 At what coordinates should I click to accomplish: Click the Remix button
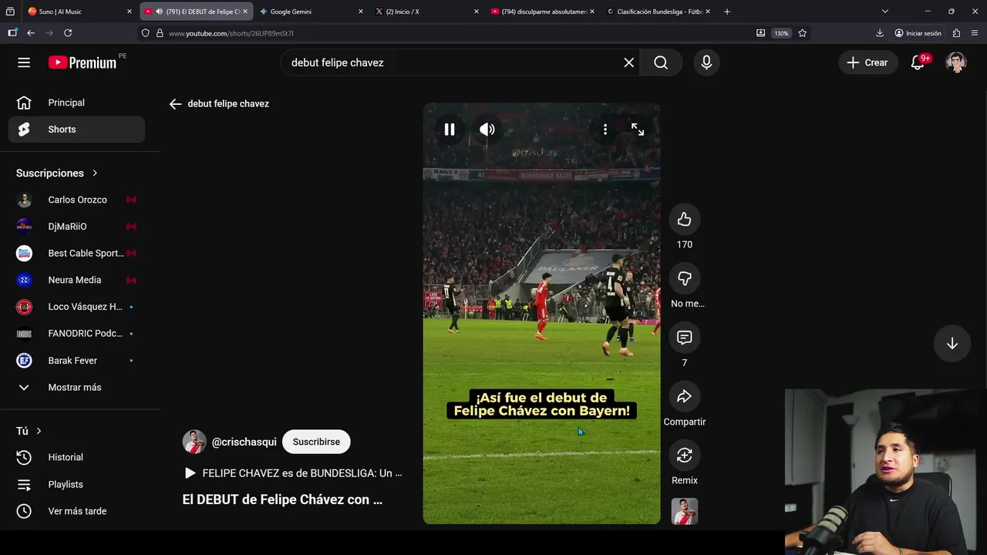[x=684, y=456]
